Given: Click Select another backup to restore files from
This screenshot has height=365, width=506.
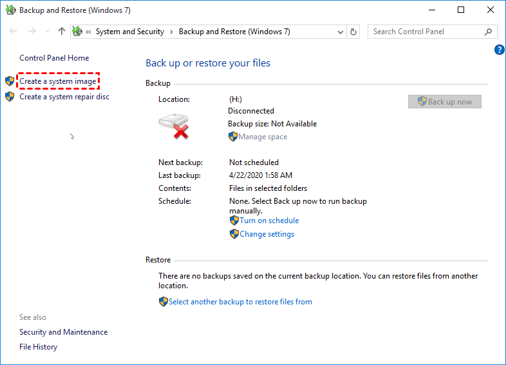Looking at the screenshot, I should pyautogui.click(x=240, y=302).
